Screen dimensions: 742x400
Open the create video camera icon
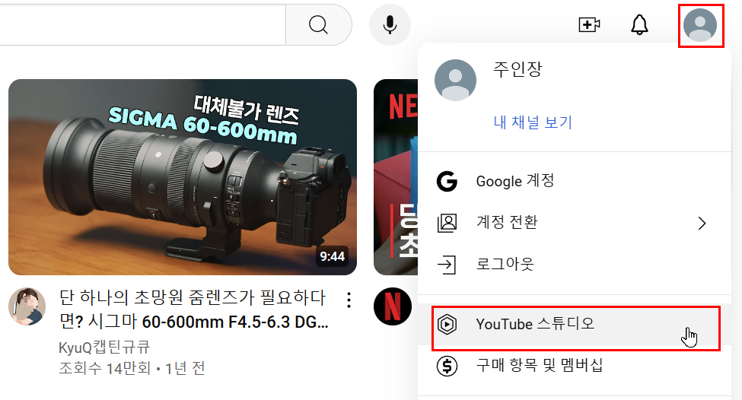tap(589, 24)
